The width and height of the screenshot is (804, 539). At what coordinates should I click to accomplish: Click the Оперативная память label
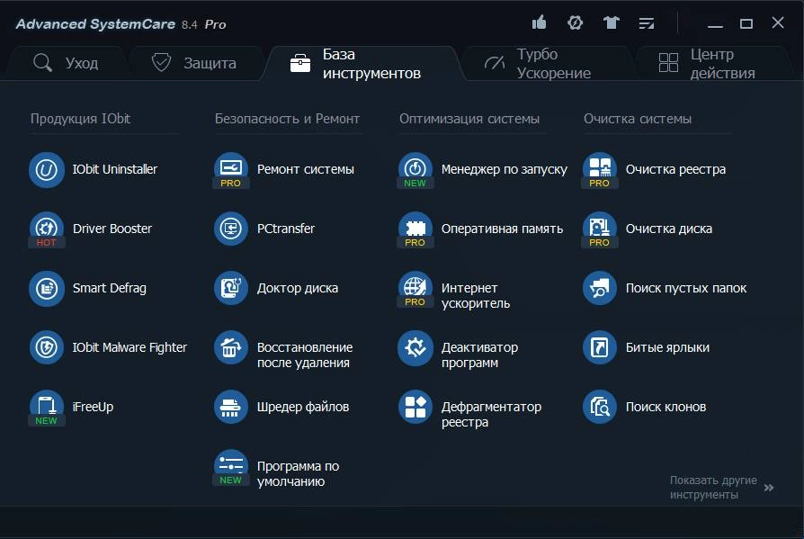(x=502, y=229)
